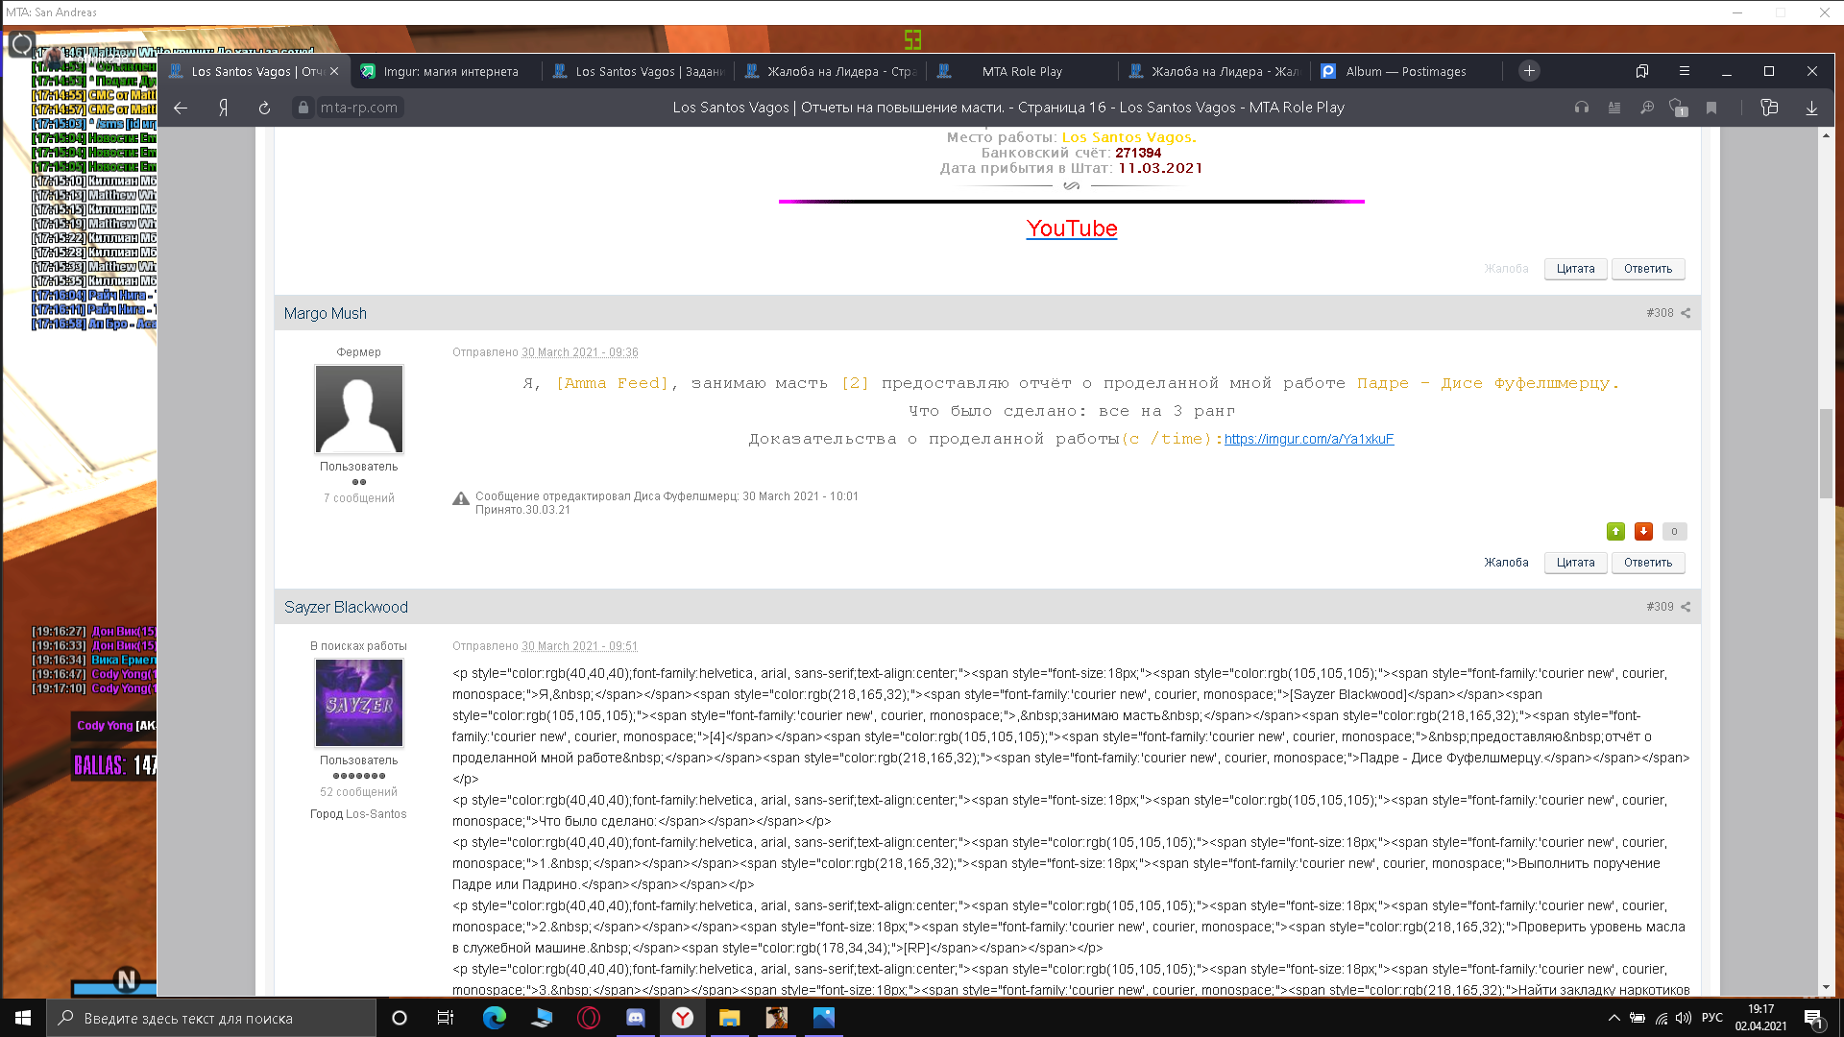
Task: Open the imgur.com/a/Ya1xkuF proof link
Action: click(1308, 439)
